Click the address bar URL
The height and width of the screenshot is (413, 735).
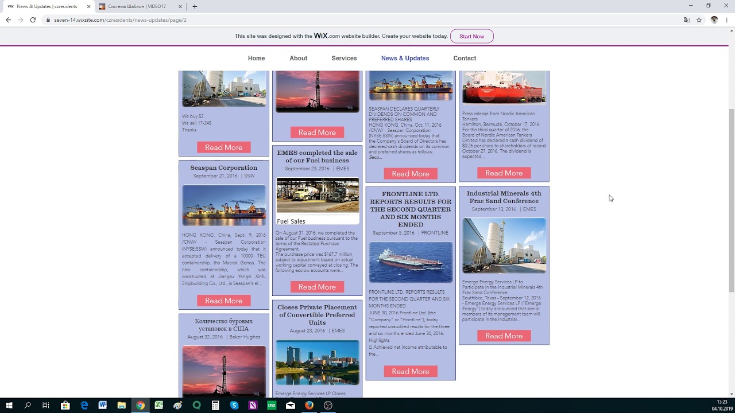pos(120,20)
